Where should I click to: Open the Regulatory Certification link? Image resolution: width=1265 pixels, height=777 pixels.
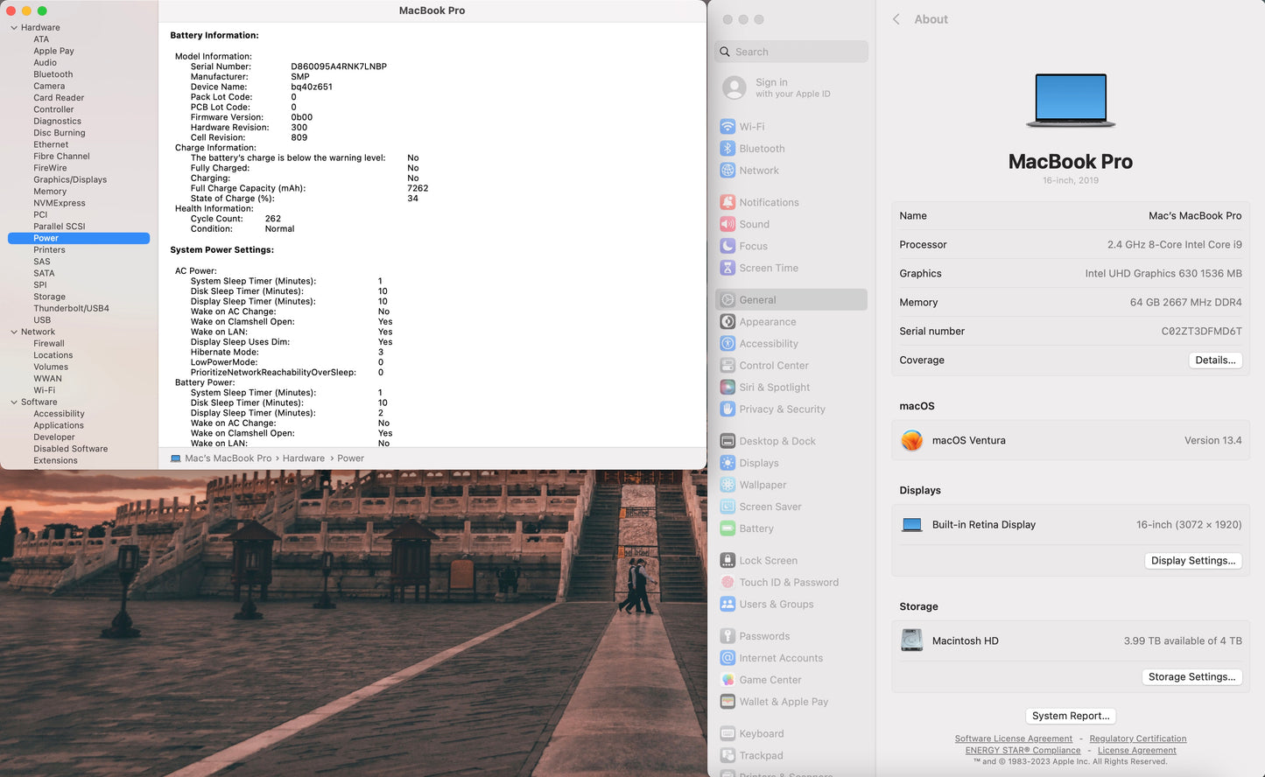1138,738
